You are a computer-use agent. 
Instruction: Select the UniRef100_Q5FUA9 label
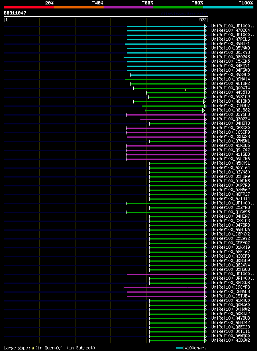pyautogui.click(x=230, y=177)
